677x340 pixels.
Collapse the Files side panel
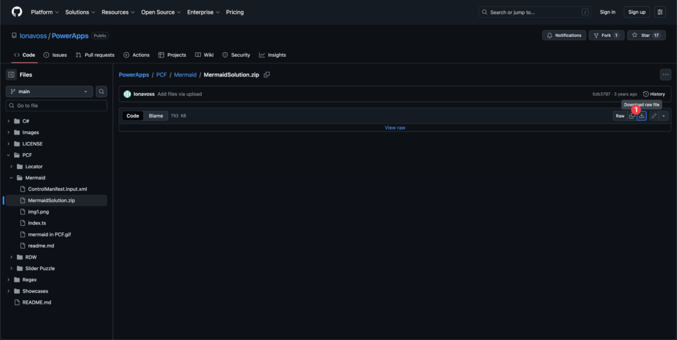tap(11, 75)
